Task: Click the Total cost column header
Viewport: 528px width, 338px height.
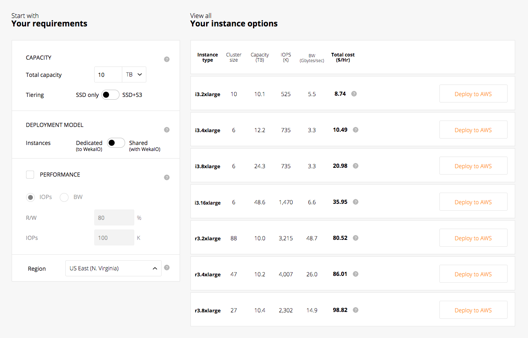Action: (343, 57)
